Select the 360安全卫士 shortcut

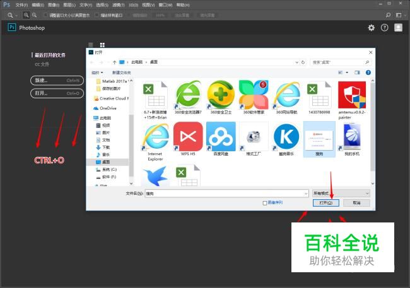(221, 98)
